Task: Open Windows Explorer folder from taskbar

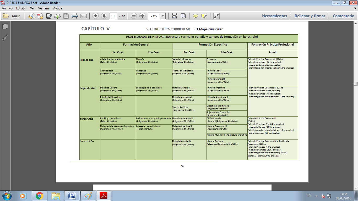Action: pyautogui.click(x=56, y=196)
